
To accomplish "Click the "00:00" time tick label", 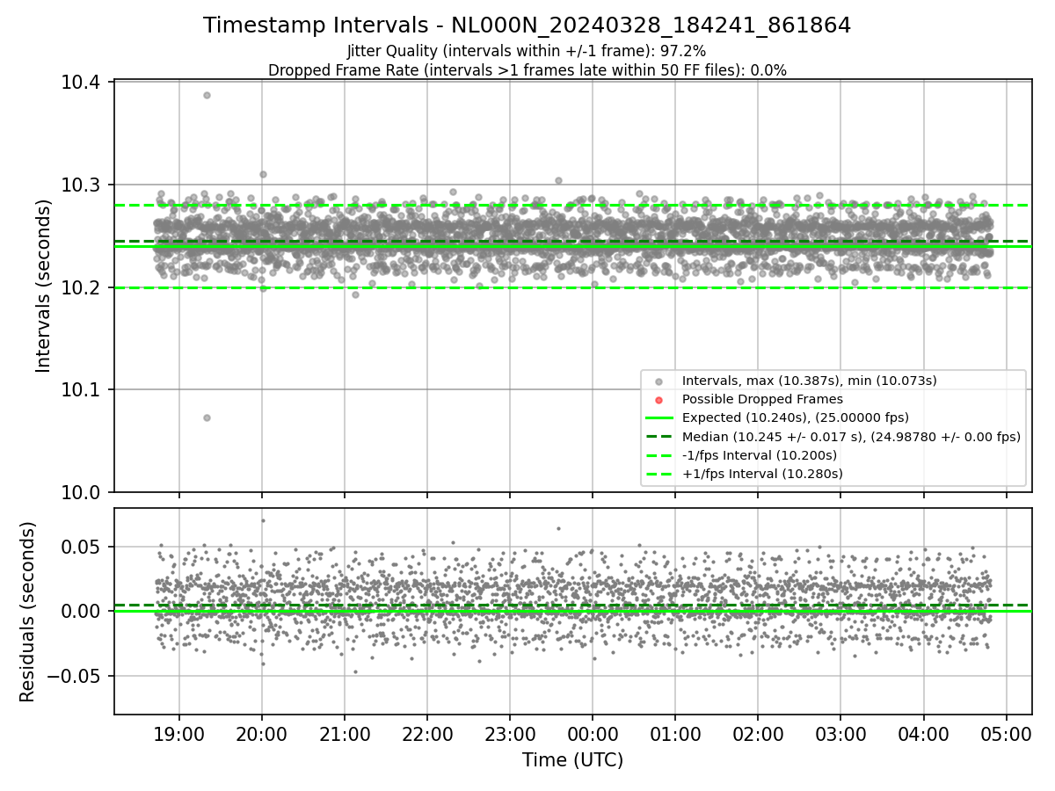I will [593, 734].
